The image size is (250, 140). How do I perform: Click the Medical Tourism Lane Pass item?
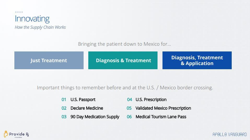pyautogui.click(x=161, y=117)
